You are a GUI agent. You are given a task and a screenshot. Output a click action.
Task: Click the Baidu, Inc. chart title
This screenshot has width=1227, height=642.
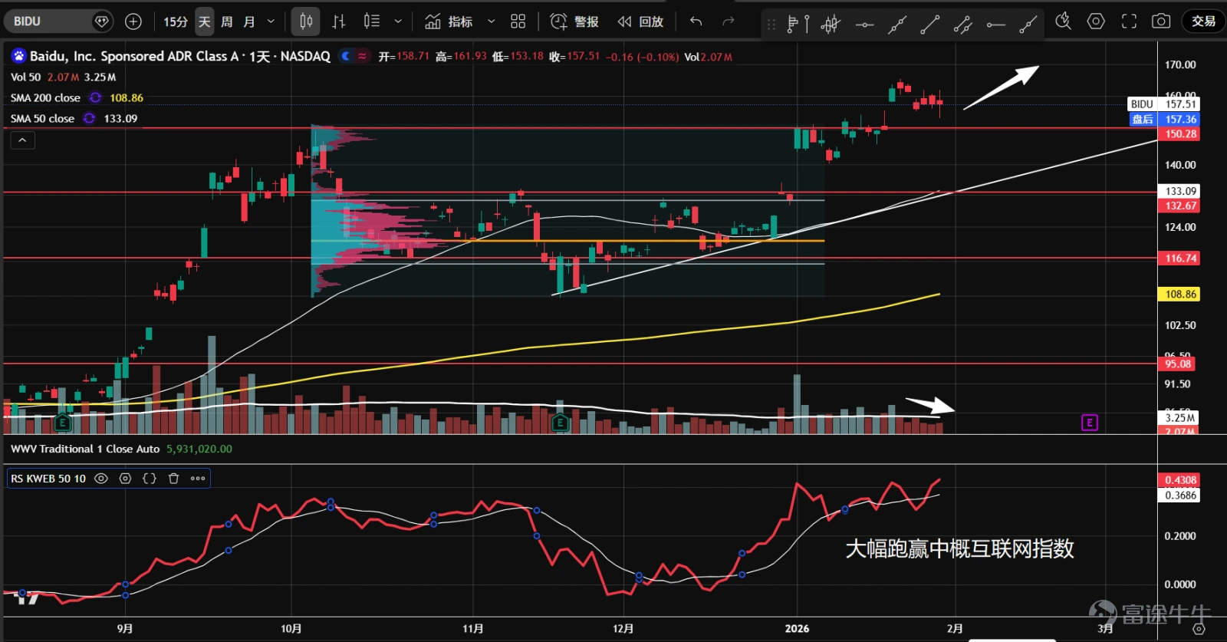coord(180,56)
